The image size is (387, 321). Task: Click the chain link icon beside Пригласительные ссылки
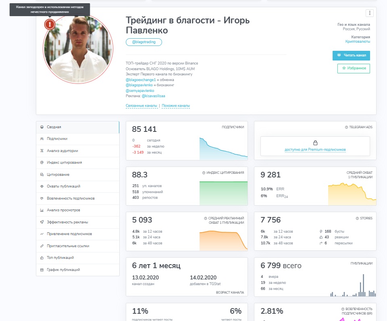[x=42, y=246]
